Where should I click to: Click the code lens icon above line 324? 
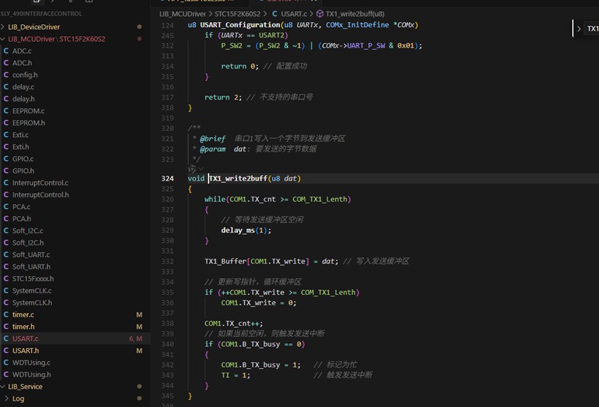pyautogui.click(x=192, y=168)
